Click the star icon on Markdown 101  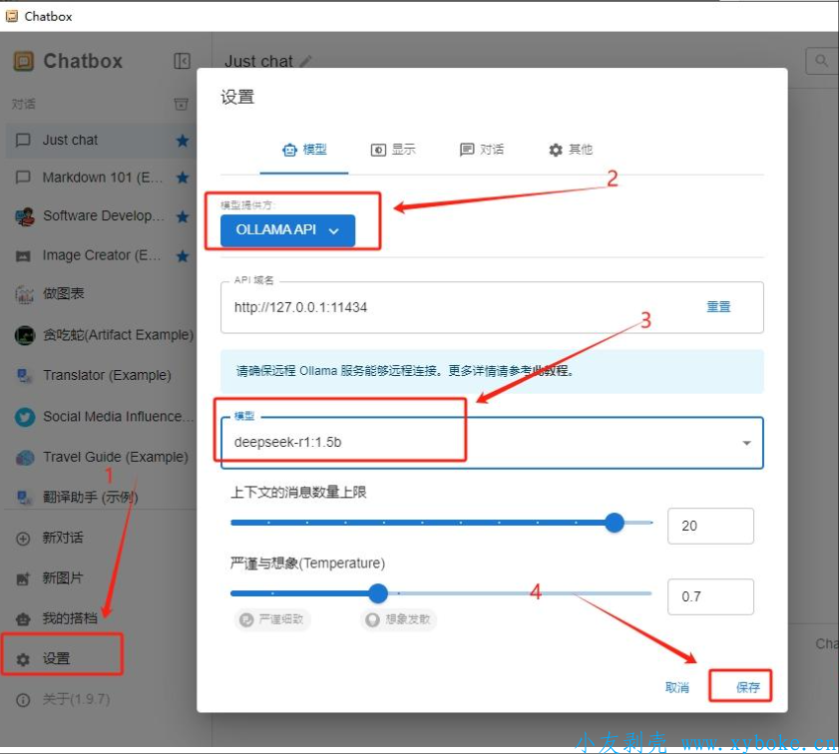[183, 178]
